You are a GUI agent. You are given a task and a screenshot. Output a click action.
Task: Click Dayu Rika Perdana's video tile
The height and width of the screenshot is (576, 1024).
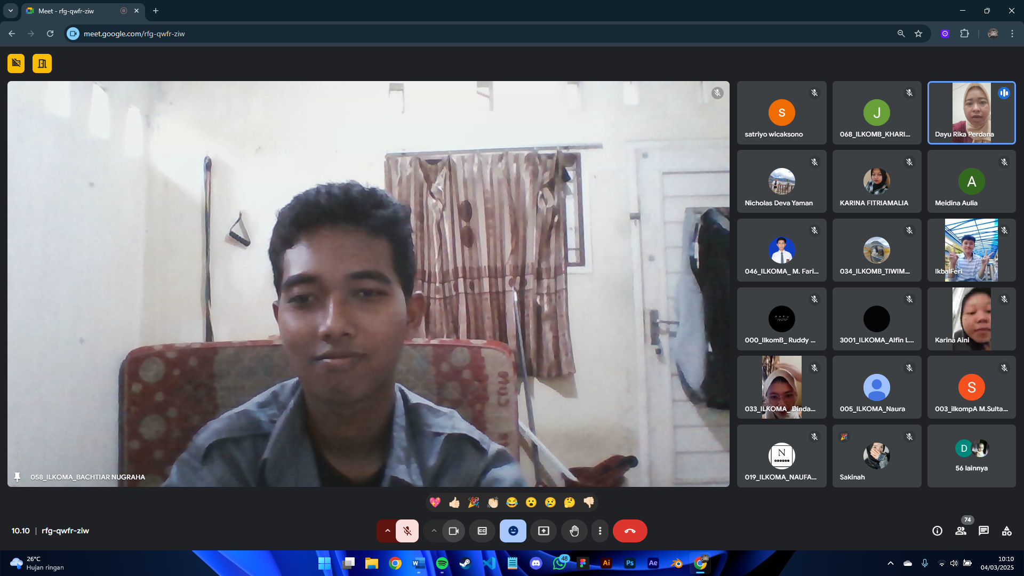971,113
